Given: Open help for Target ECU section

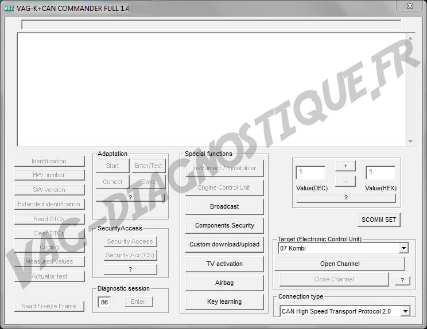Looking at the screenshot, I should [x=402, y=280].
